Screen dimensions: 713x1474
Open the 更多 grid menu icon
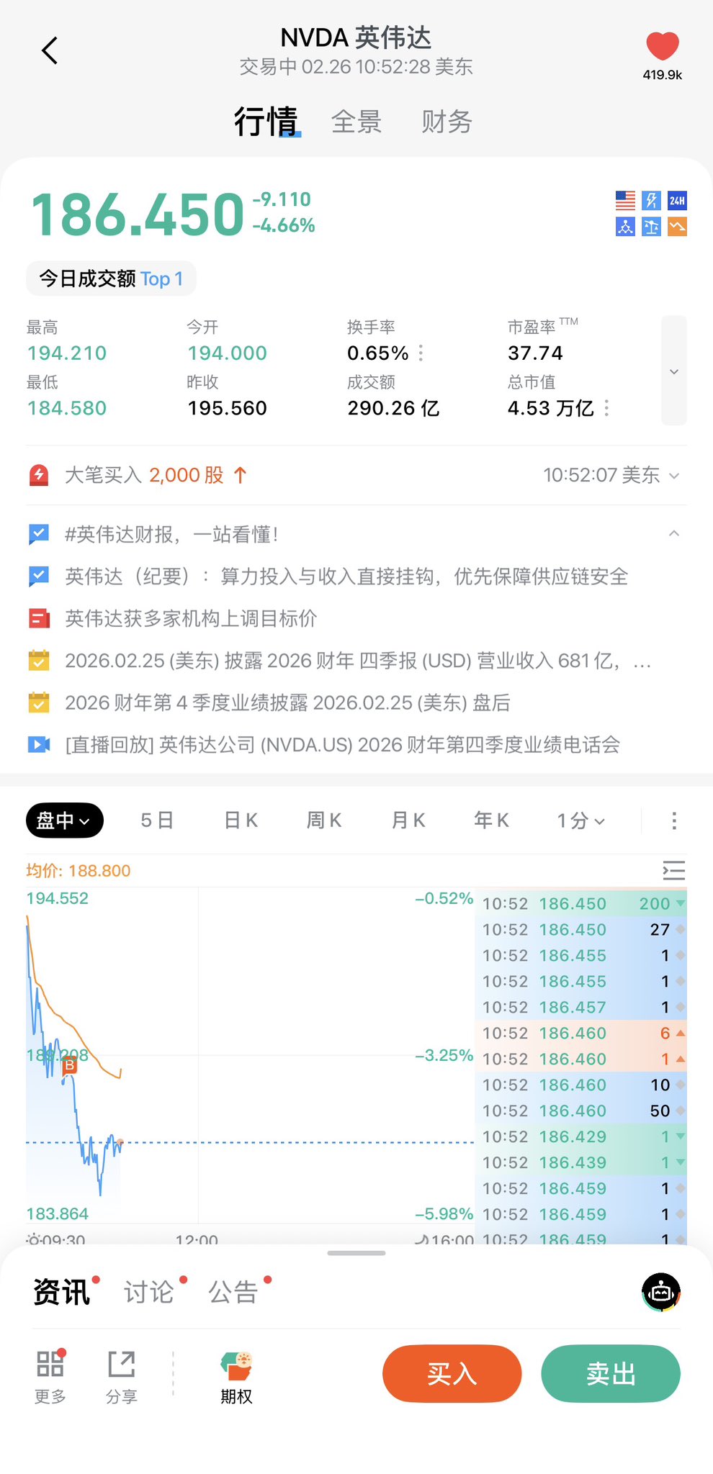point(50,1376)
